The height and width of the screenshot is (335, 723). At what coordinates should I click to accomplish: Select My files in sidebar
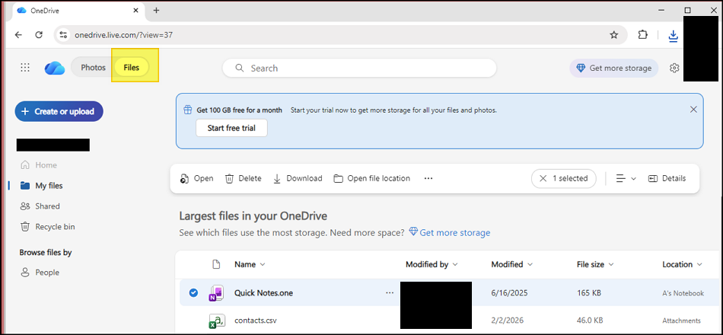click(x=42, y=186)
